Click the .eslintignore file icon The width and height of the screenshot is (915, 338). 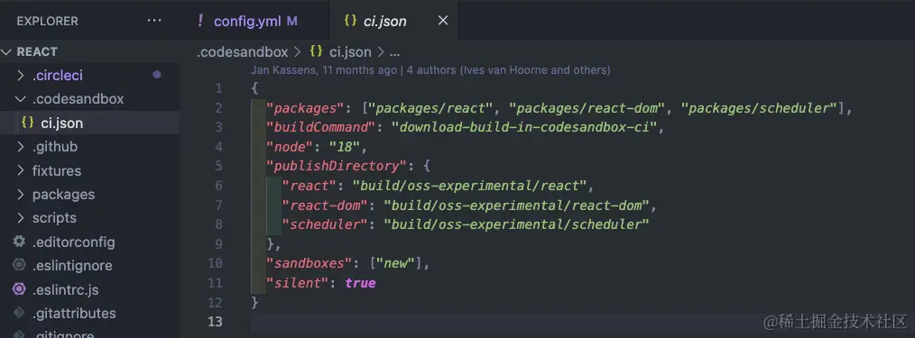coord(19,265)
